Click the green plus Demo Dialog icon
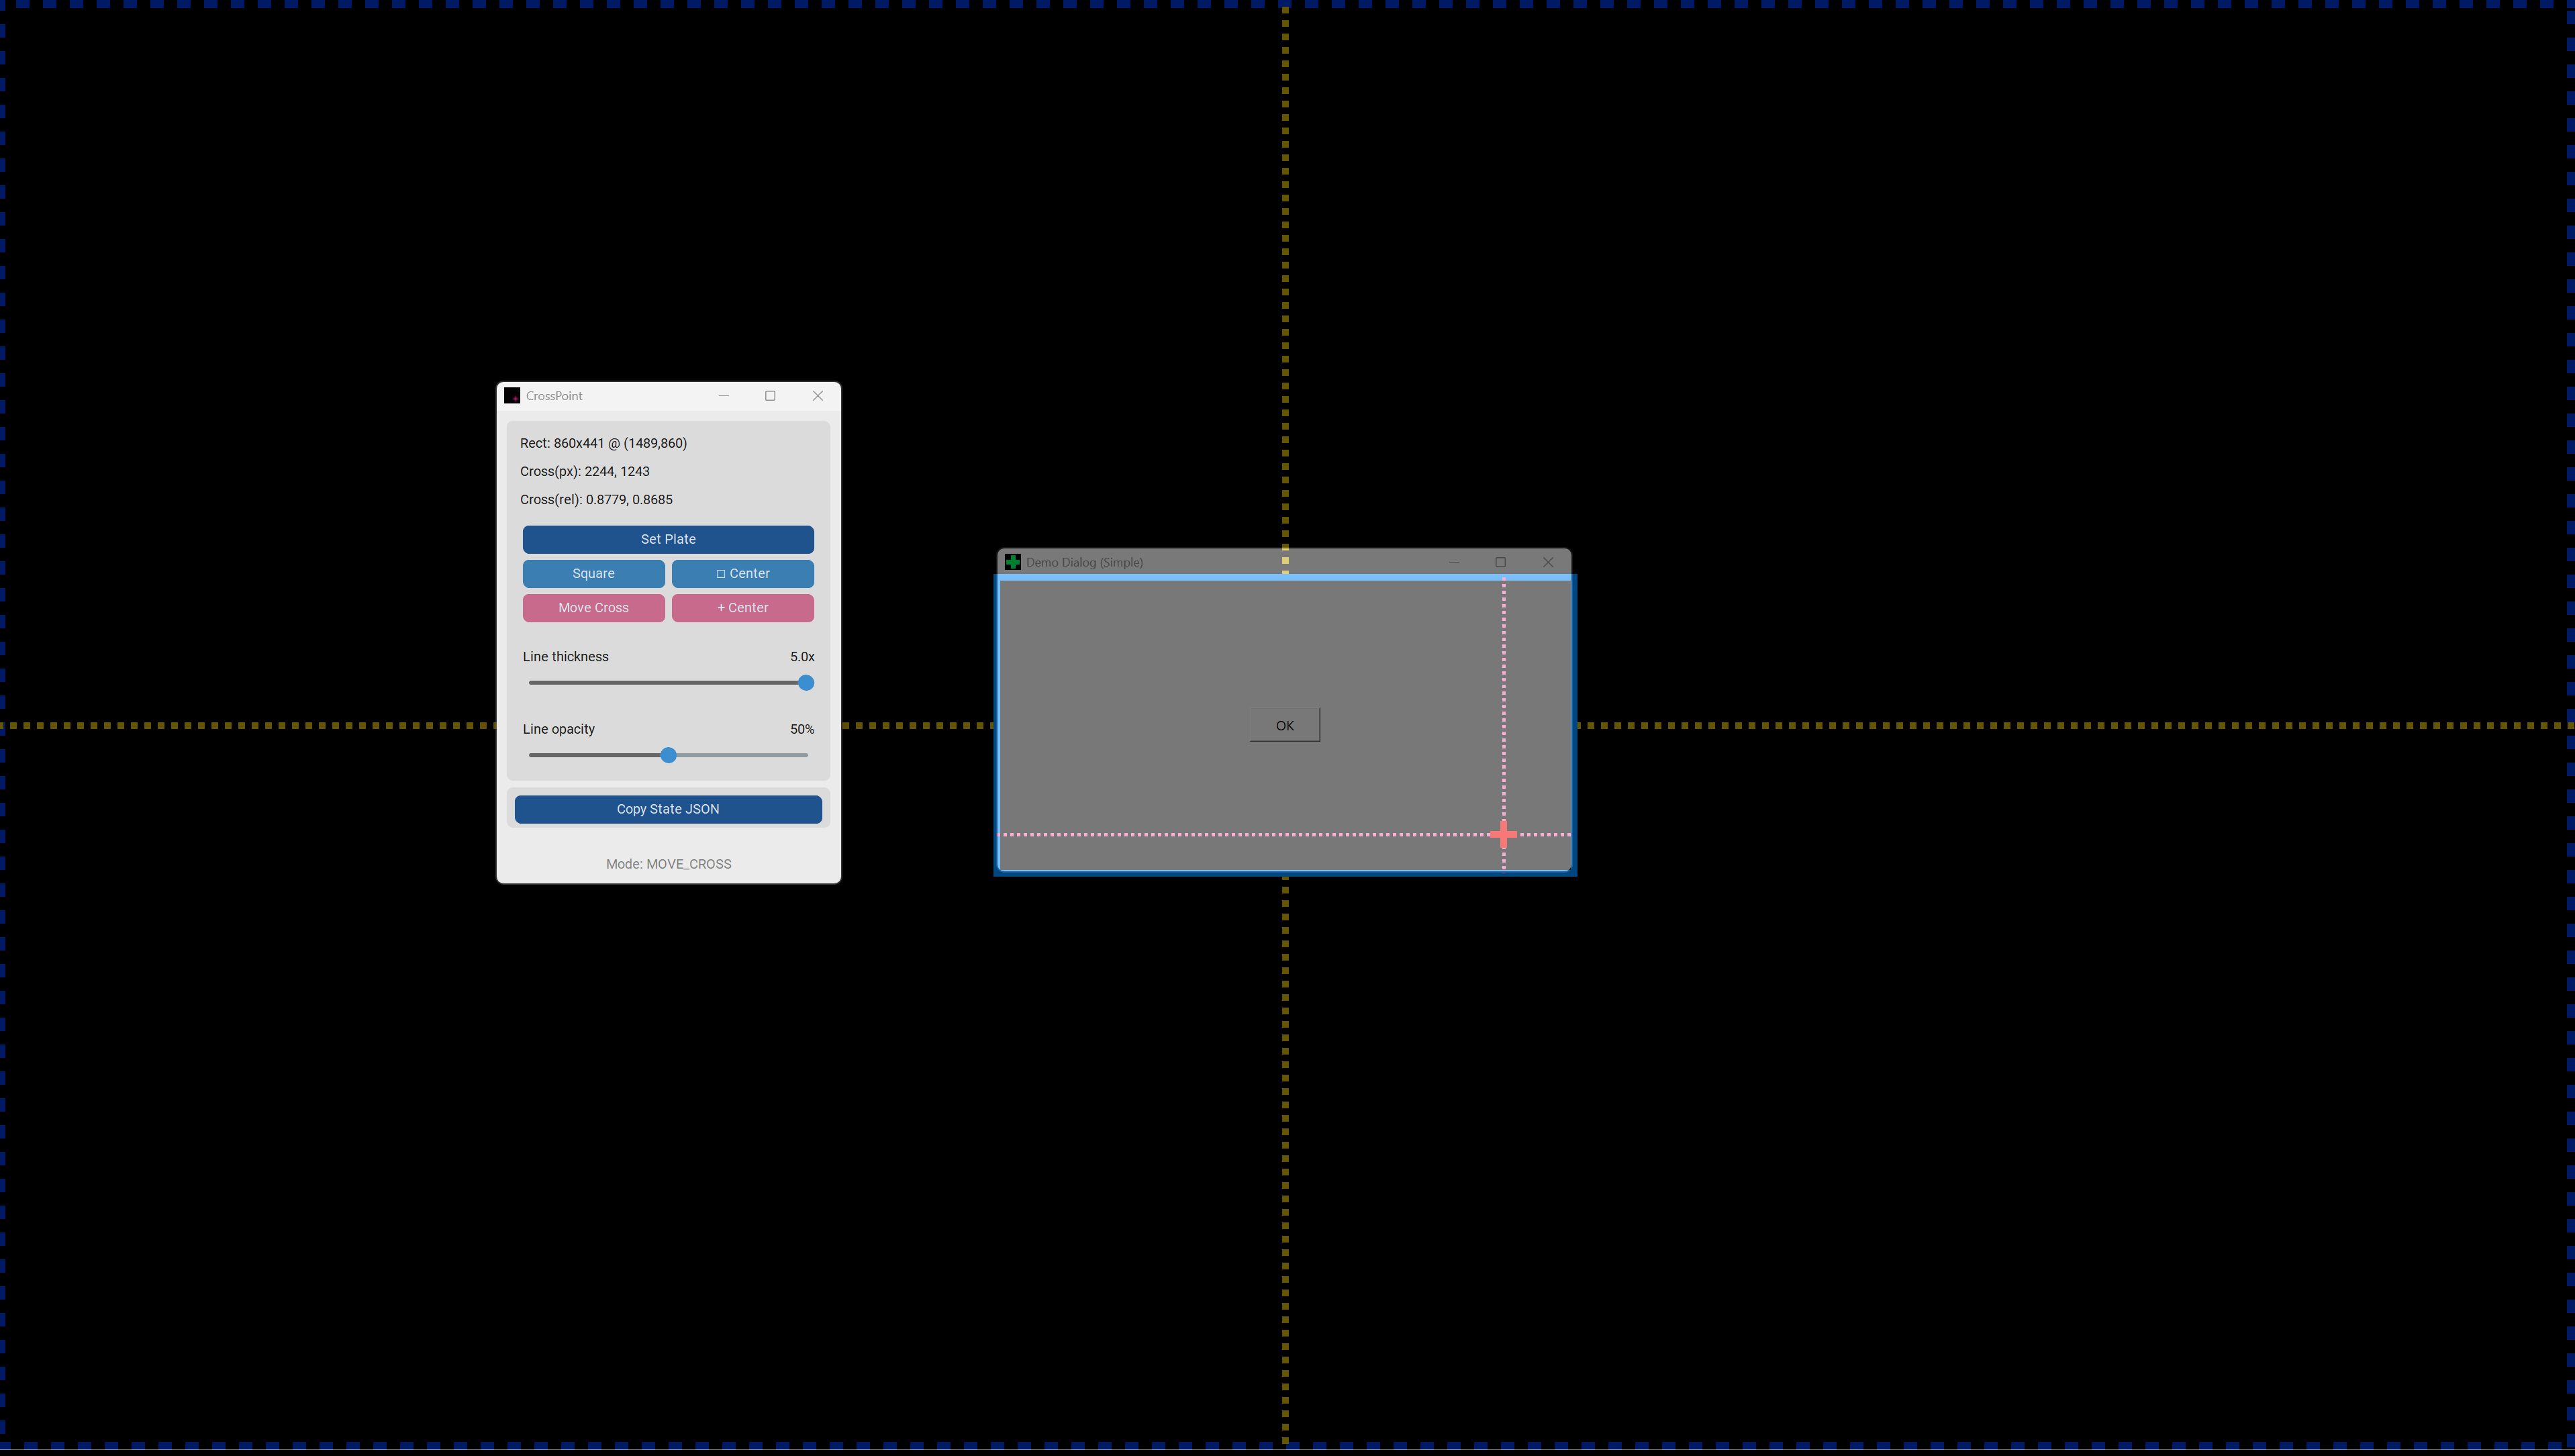Screen dimensions: 2575x1456 [x=1012, y=562]
